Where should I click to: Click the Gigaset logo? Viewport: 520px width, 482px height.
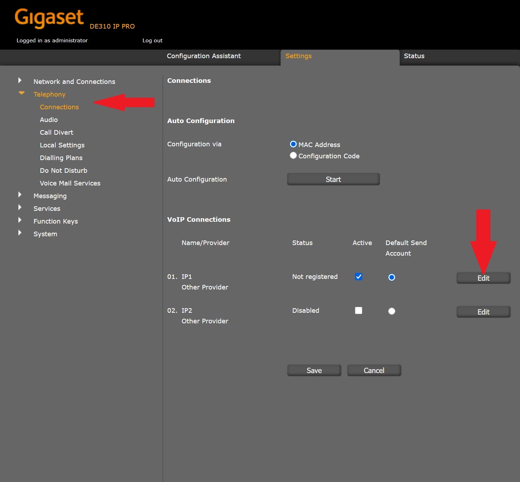49,18
